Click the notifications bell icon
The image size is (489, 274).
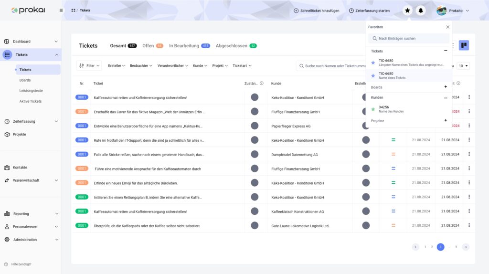421,11
